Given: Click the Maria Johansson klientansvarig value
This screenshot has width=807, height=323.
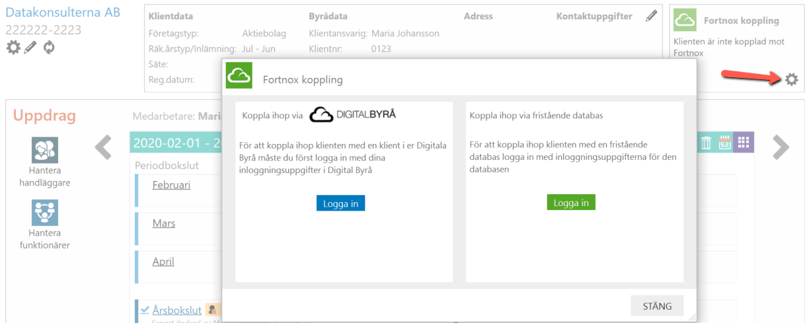Looking at the screenshot, I should tap(405, 33).
